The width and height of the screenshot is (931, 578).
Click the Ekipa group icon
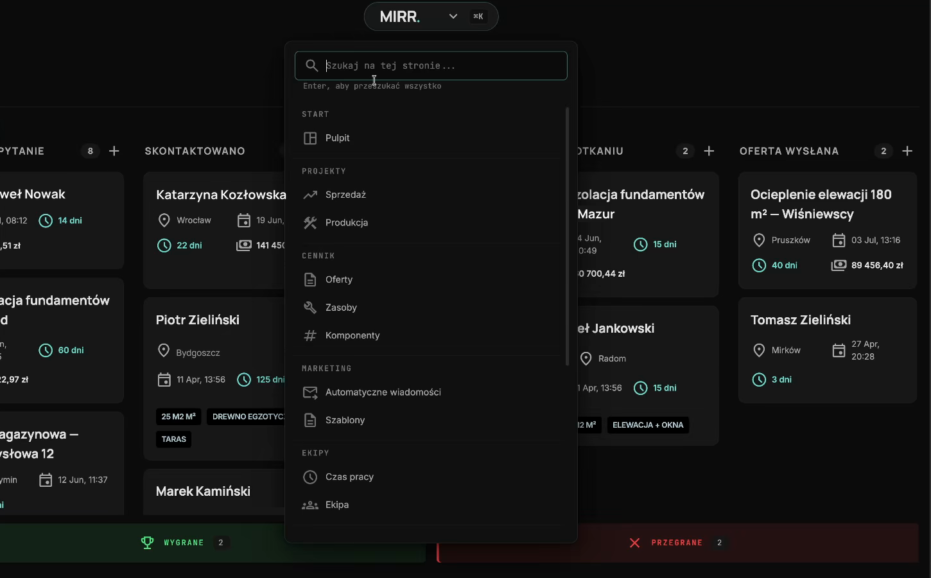[x=310, y=505]
